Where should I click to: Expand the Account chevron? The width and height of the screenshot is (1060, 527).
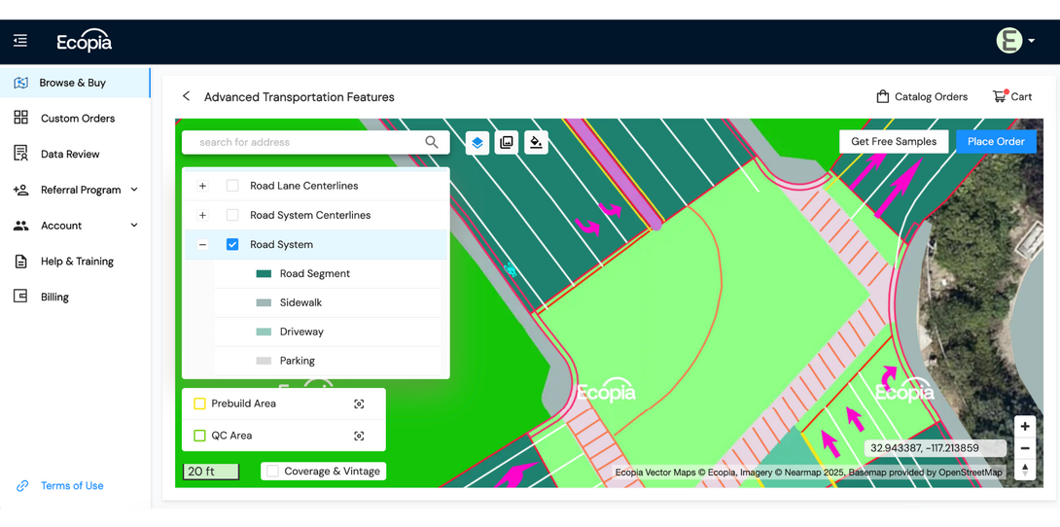(x=134, y=226)
